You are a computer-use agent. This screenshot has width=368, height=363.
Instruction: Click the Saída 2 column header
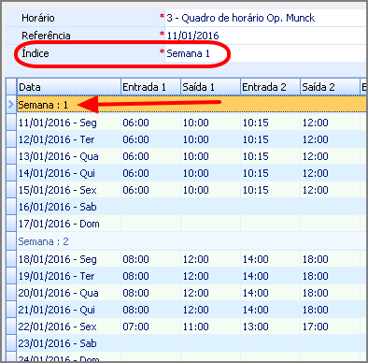(x=330, y=87)
